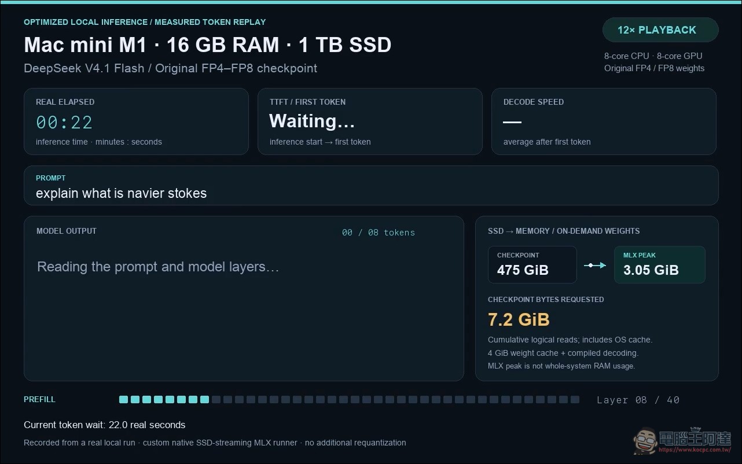
Task: Click the MLX peak is not whole-system RAM usage line
Action: pyautogui.click(x=561, y=366)
